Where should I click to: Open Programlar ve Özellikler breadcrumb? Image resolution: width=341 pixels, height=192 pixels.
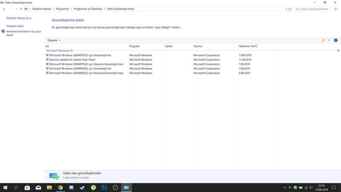(88, 9)
